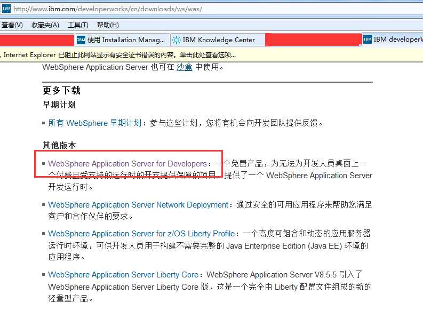Open WebSphere Application Server Liberty Core link

coord(123,275)
